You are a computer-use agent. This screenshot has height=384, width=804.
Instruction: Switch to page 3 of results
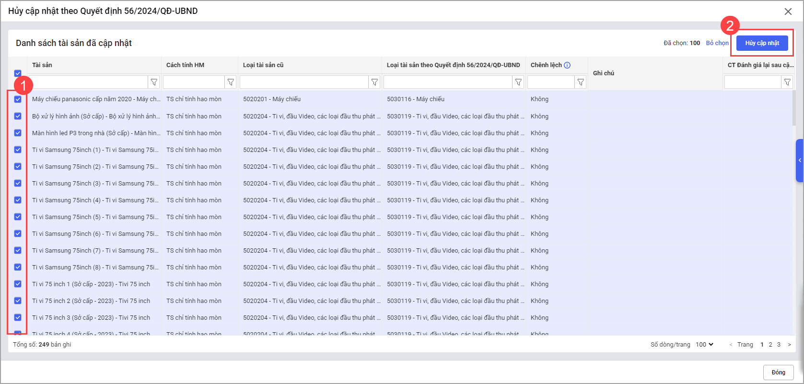coord(779,345)
